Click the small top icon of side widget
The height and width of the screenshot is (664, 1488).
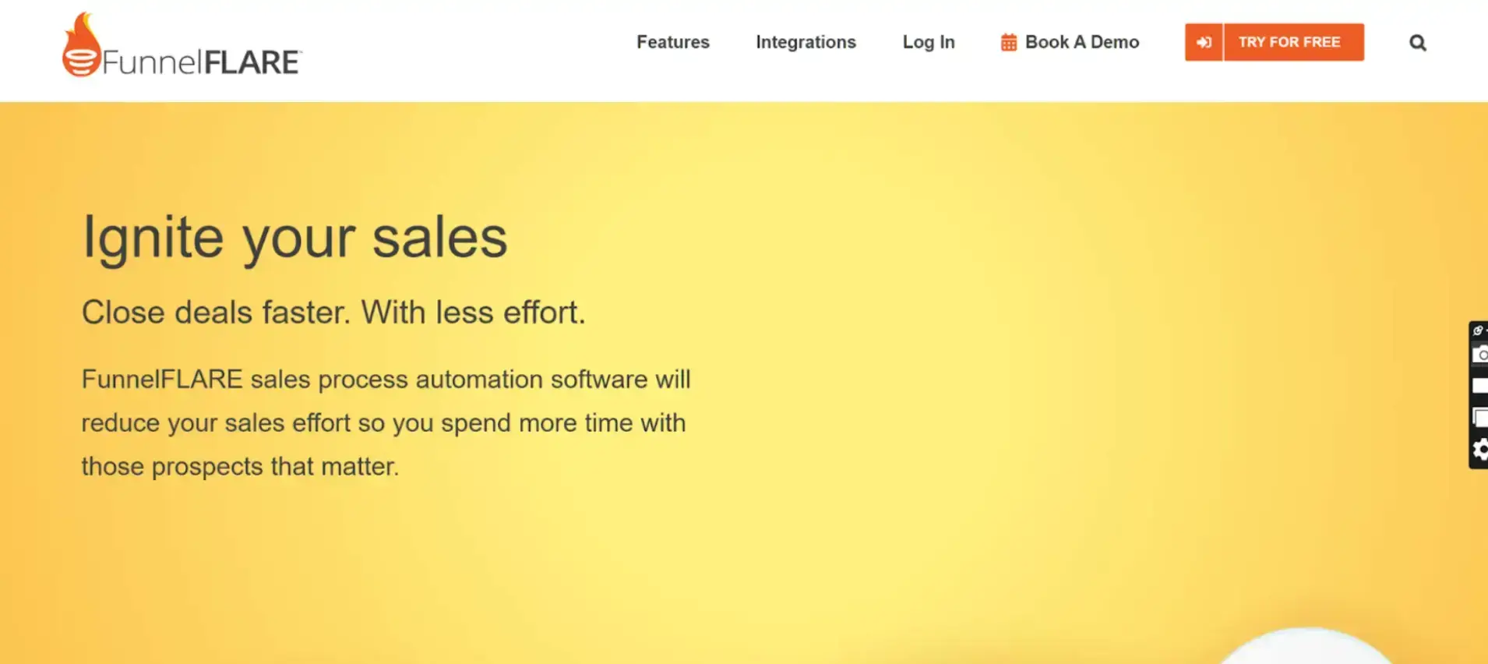click(x=1479, y=330)
